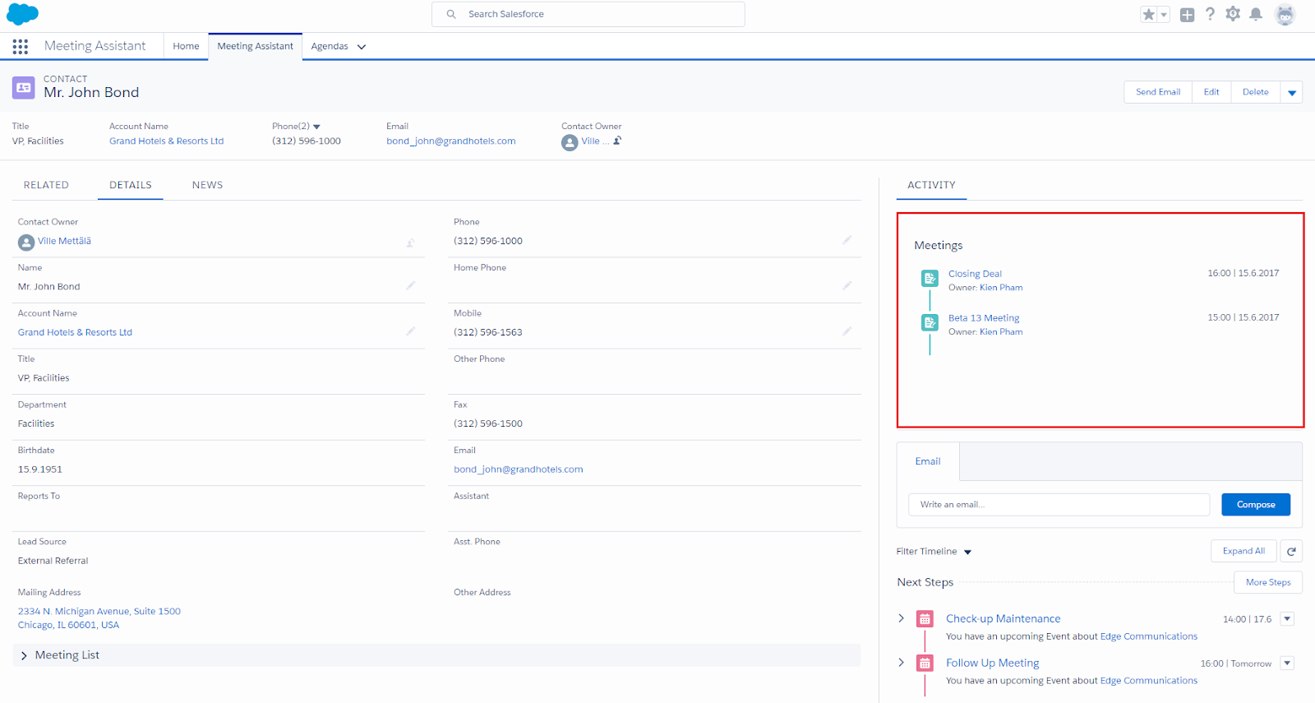This screenshot has height=703, width=1315.
Task: Open the Help question mark icon
Action: pyautogui.click(x=1210, y=14)
